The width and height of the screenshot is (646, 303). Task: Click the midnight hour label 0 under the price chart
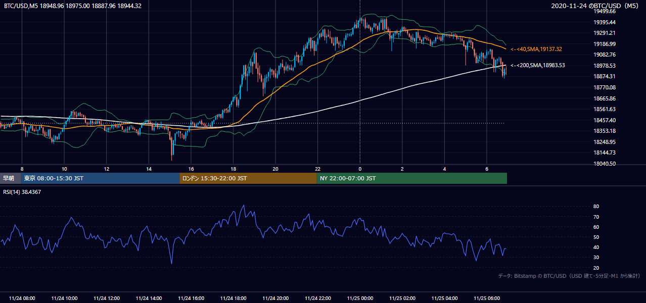[x=360, y=169]
